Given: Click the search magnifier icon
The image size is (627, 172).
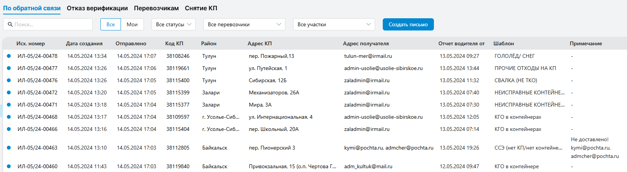Looking at the screenshot, I should (10, 24).
